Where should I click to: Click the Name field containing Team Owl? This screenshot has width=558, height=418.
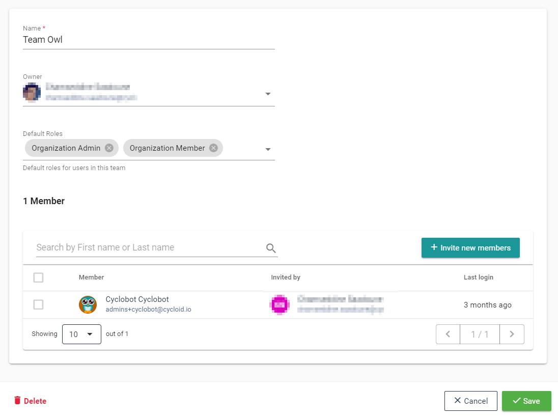(x=149, y=40)
